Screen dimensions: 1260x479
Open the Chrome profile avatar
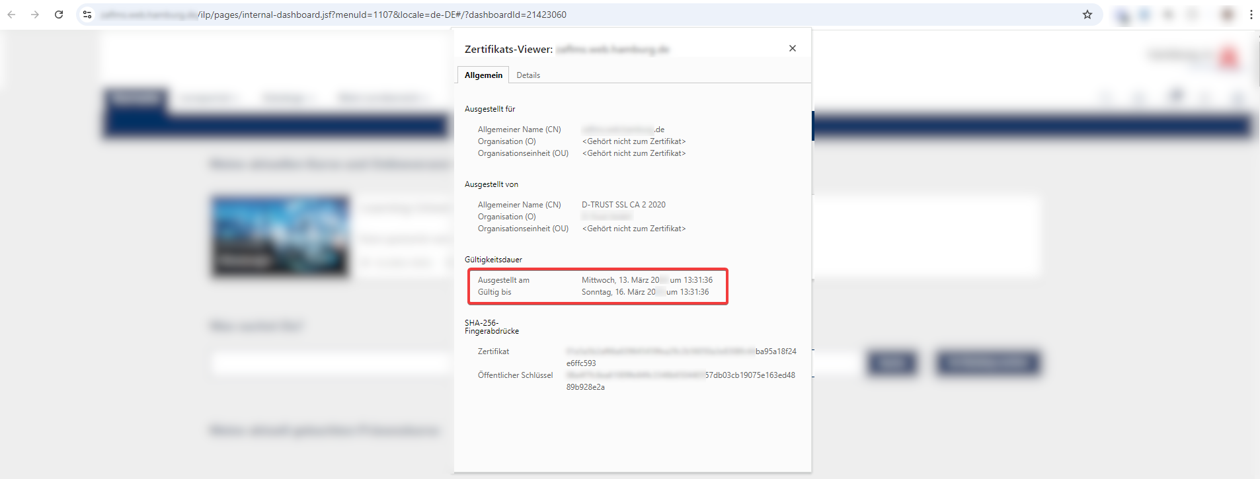pos(1228,15)
